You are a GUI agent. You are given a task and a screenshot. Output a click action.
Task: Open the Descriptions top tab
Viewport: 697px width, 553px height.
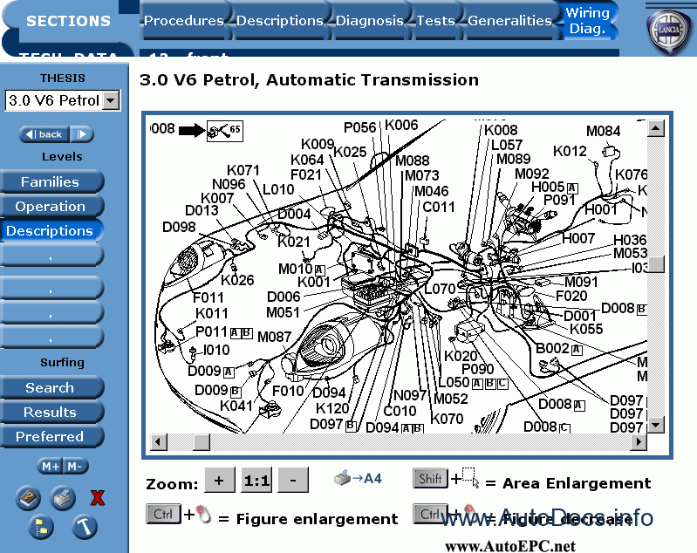pyautogui.click(x=280, y=21)
